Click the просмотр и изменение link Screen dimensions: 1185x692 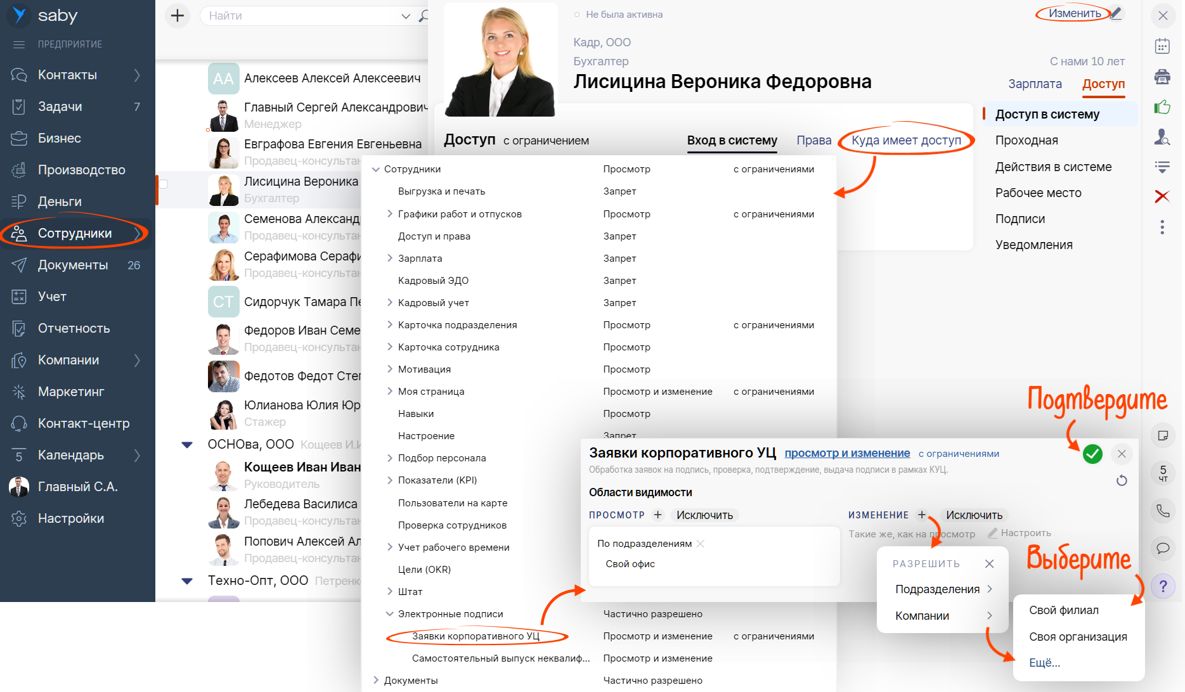pyautogui.click(x=847, y=453)
